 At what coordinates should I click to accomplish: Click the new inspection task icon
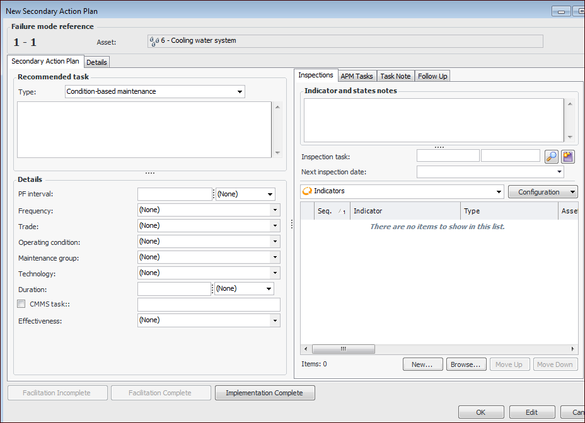pos(568,157)
